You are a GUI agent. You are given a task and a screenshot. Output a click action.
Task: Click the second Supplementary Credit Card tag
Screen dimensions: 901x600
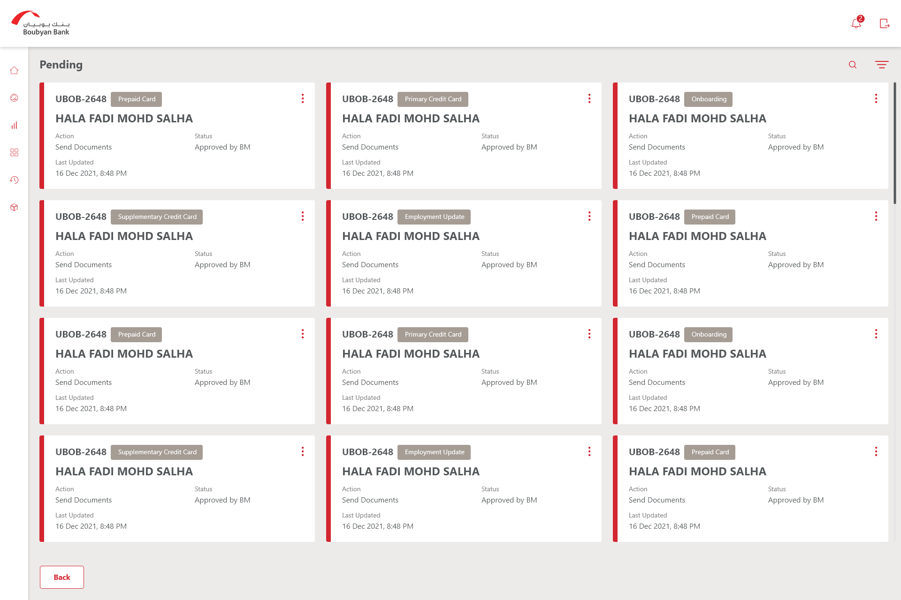(157, 452)
